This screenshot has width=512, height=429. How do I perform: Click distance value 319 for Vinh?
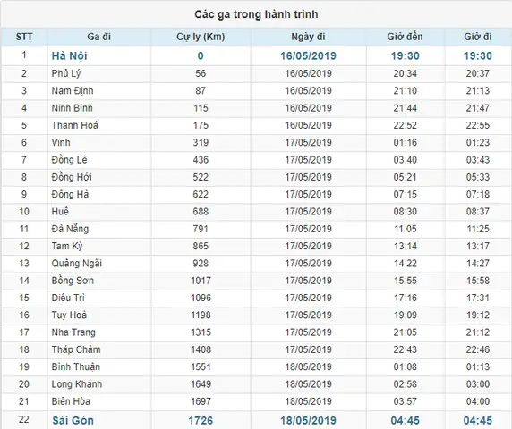pyautogui.click(x=201, y=142)
